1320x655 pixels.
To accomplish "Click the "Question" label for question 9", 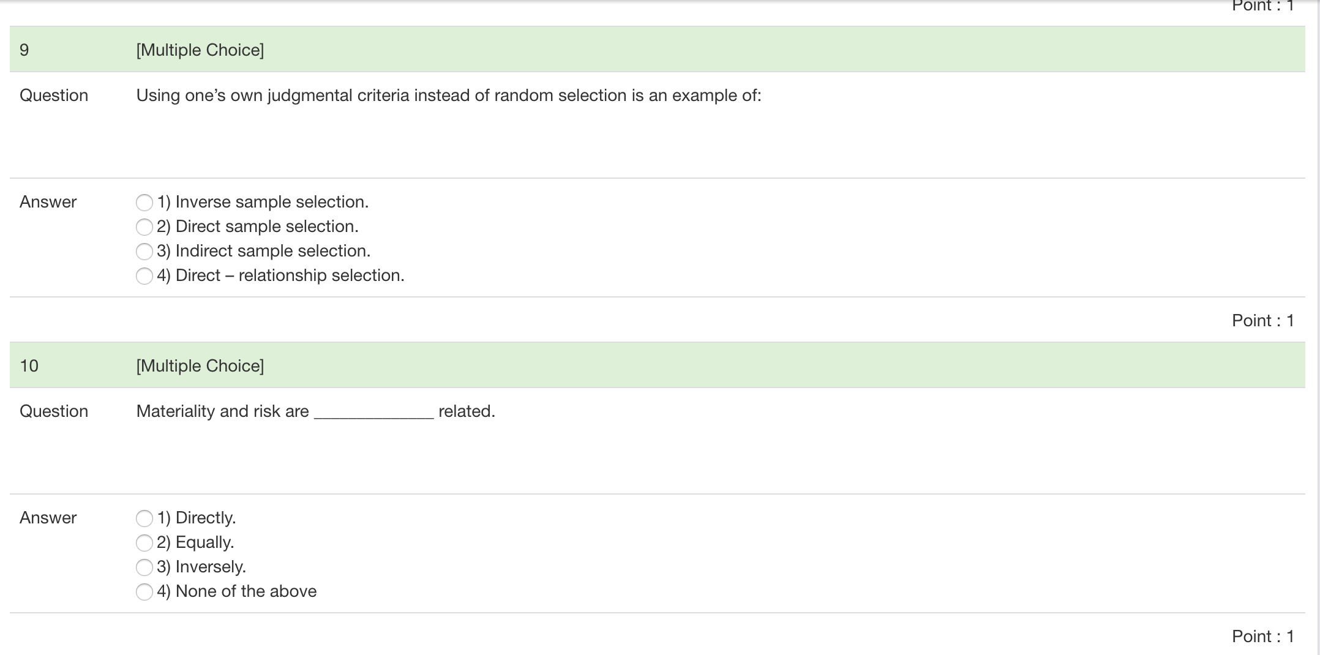I will coord(54,95).
